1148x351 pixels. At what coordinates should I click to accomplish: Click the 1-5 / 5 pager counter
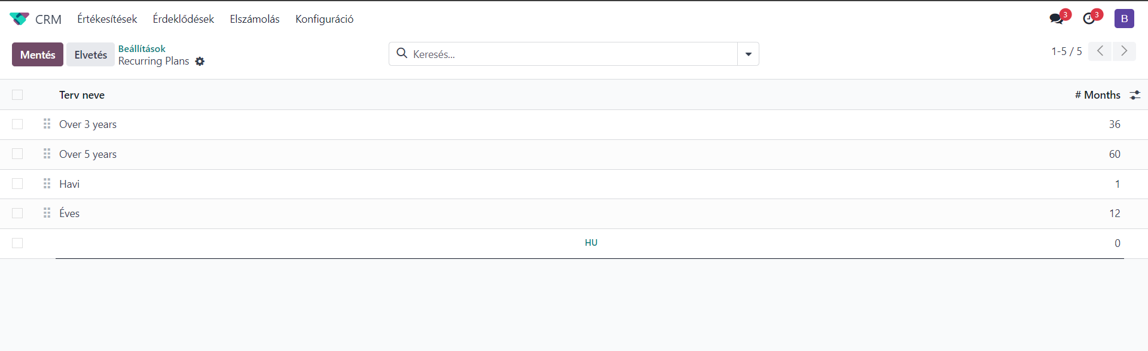1067,51
